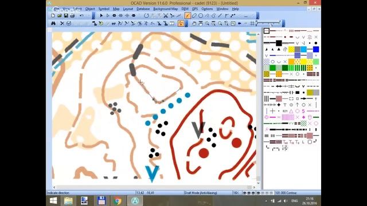
Task: Toggle the first eye visibility icon in status bar
Action: pos(245,193)
